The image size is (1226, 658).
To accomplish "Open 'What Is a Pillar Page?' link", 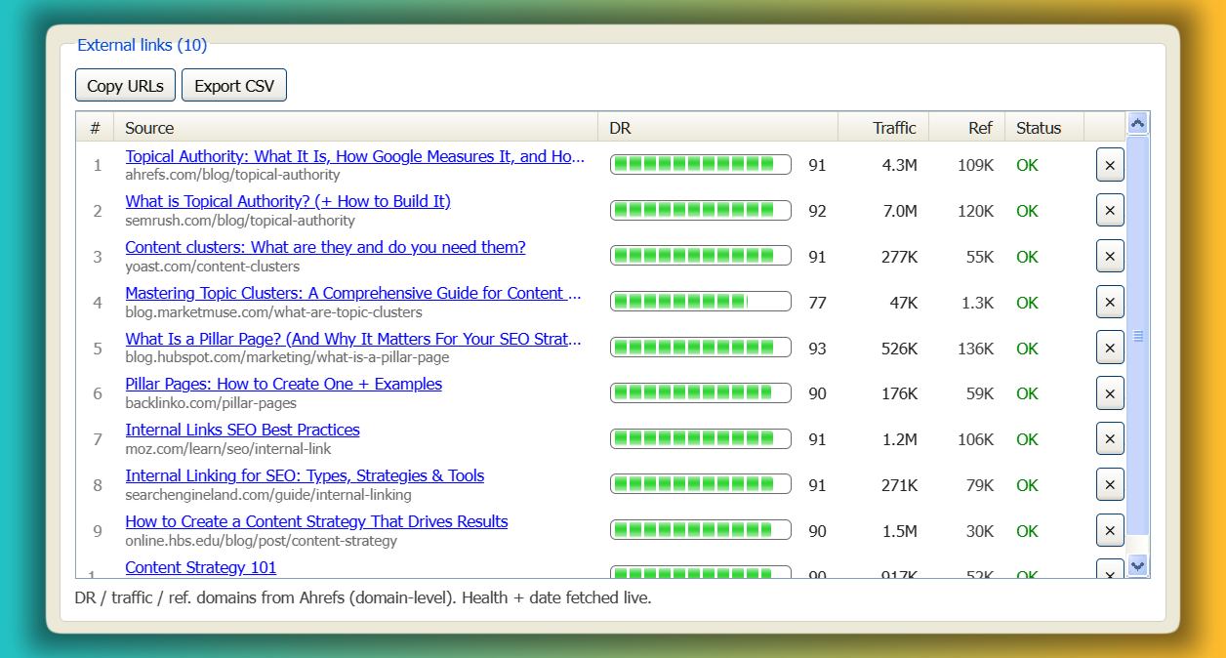I will coord(353,339).
